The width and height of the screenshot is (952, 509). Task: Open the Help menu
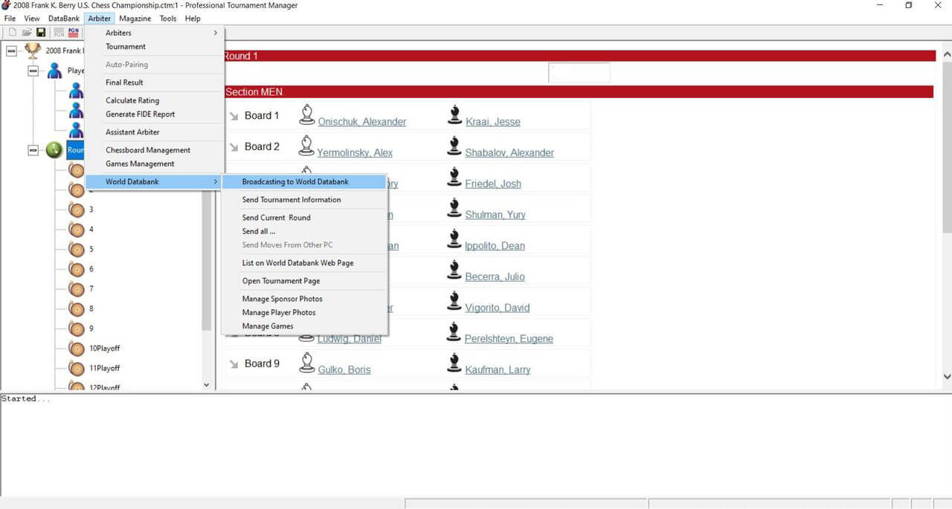pyautogui.click(x=193, y=19)
